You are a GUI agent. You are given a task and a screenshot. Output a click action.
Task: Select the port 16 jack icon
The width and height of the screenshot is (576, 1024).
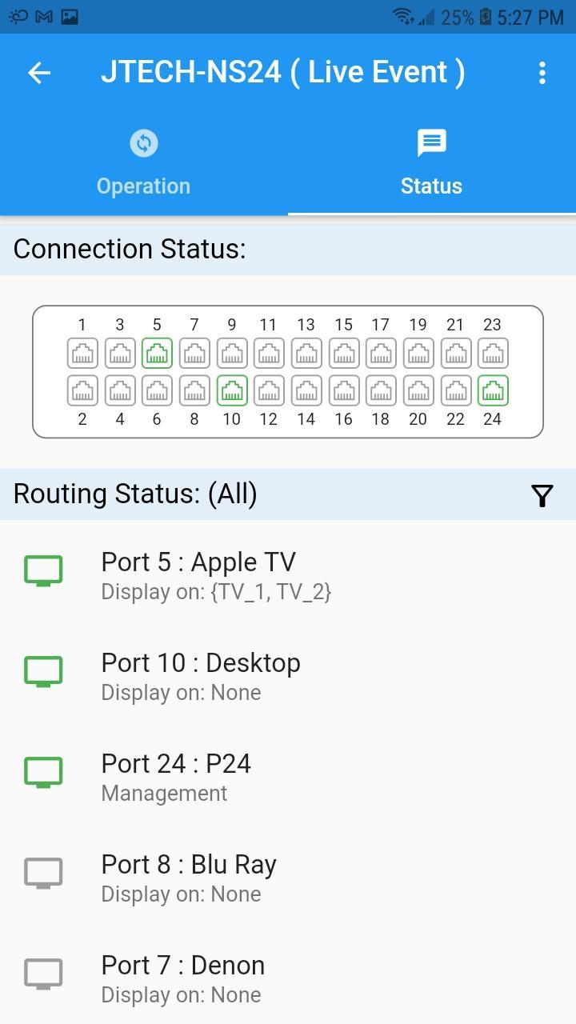click(x=344, y=390)
